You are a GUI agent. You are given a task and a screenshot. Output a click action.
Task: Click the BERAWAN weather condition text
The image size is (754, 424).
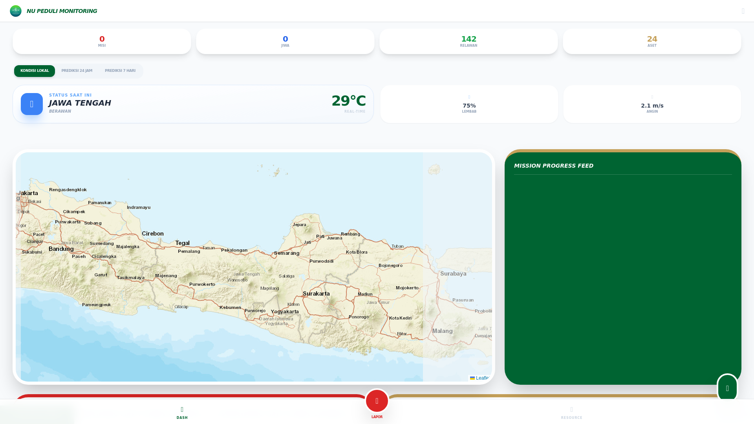60,111
